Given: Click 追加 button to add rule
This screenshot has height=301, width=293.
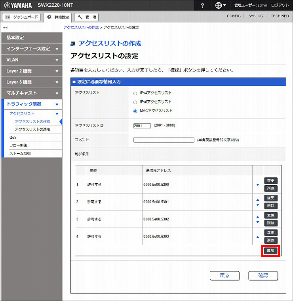Looking at the screenshot, I should tap(270, 250).
